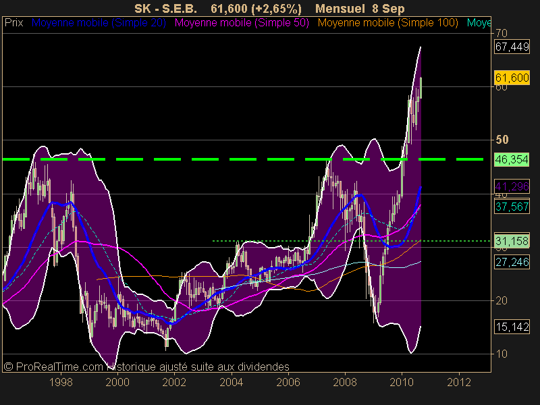Click the green 46,354 resistance level label
The image size is (540, 405).
point(512,159)
